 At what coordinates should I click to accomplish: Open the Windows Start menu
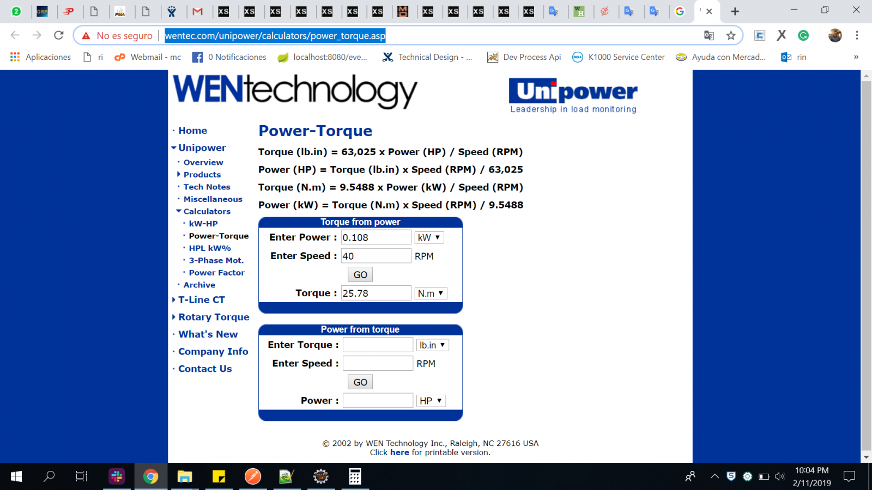coord(16,476)
